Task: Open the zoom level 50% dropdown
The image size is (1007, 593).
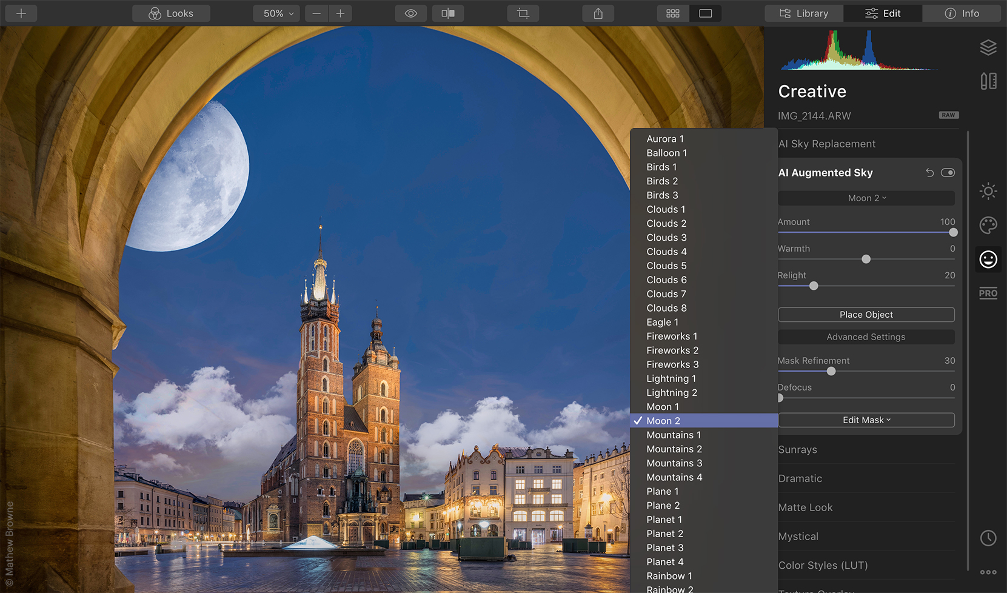Action: pos(276,13)
